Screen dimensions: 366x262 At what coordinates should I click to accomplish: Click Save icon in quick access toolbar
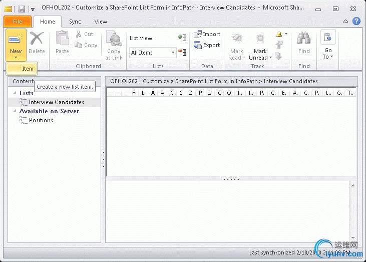tap(22, 9)
